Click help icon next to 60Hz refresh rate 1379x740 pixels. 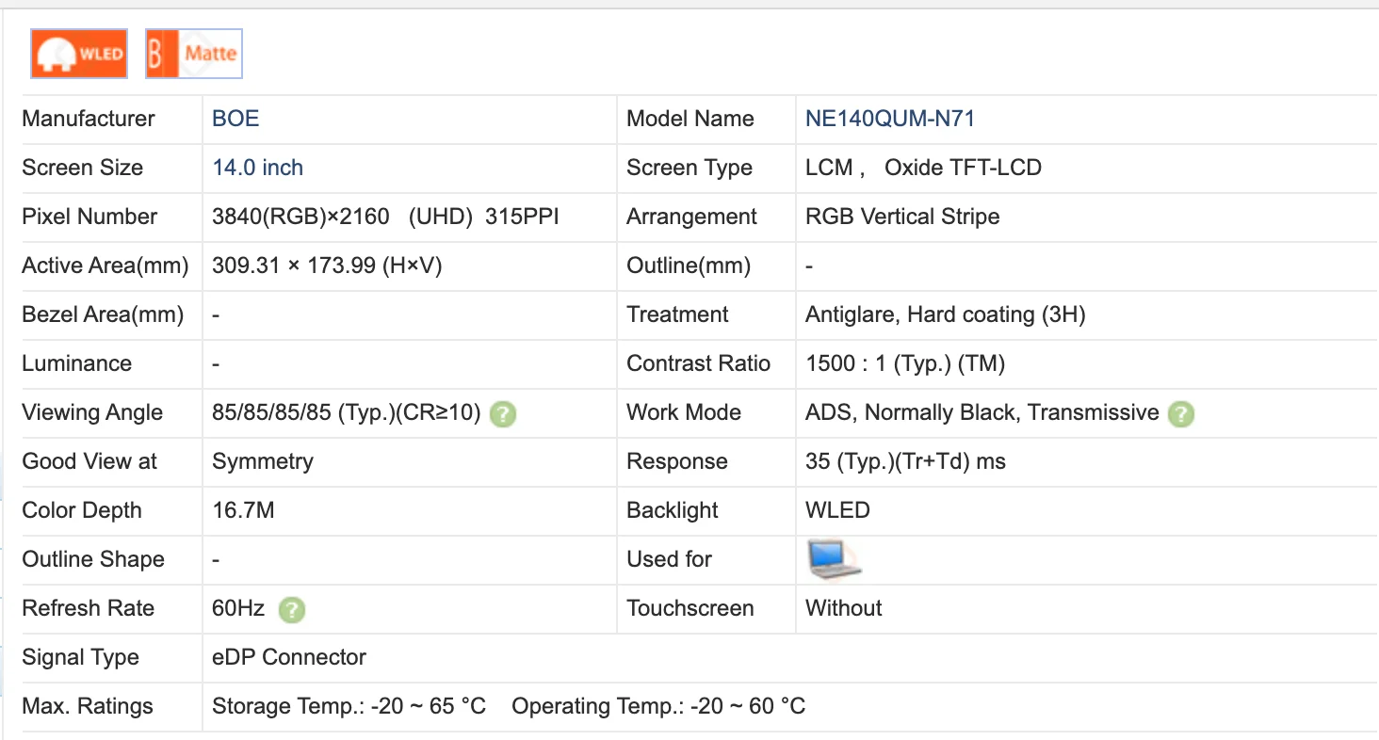[292, 609]
